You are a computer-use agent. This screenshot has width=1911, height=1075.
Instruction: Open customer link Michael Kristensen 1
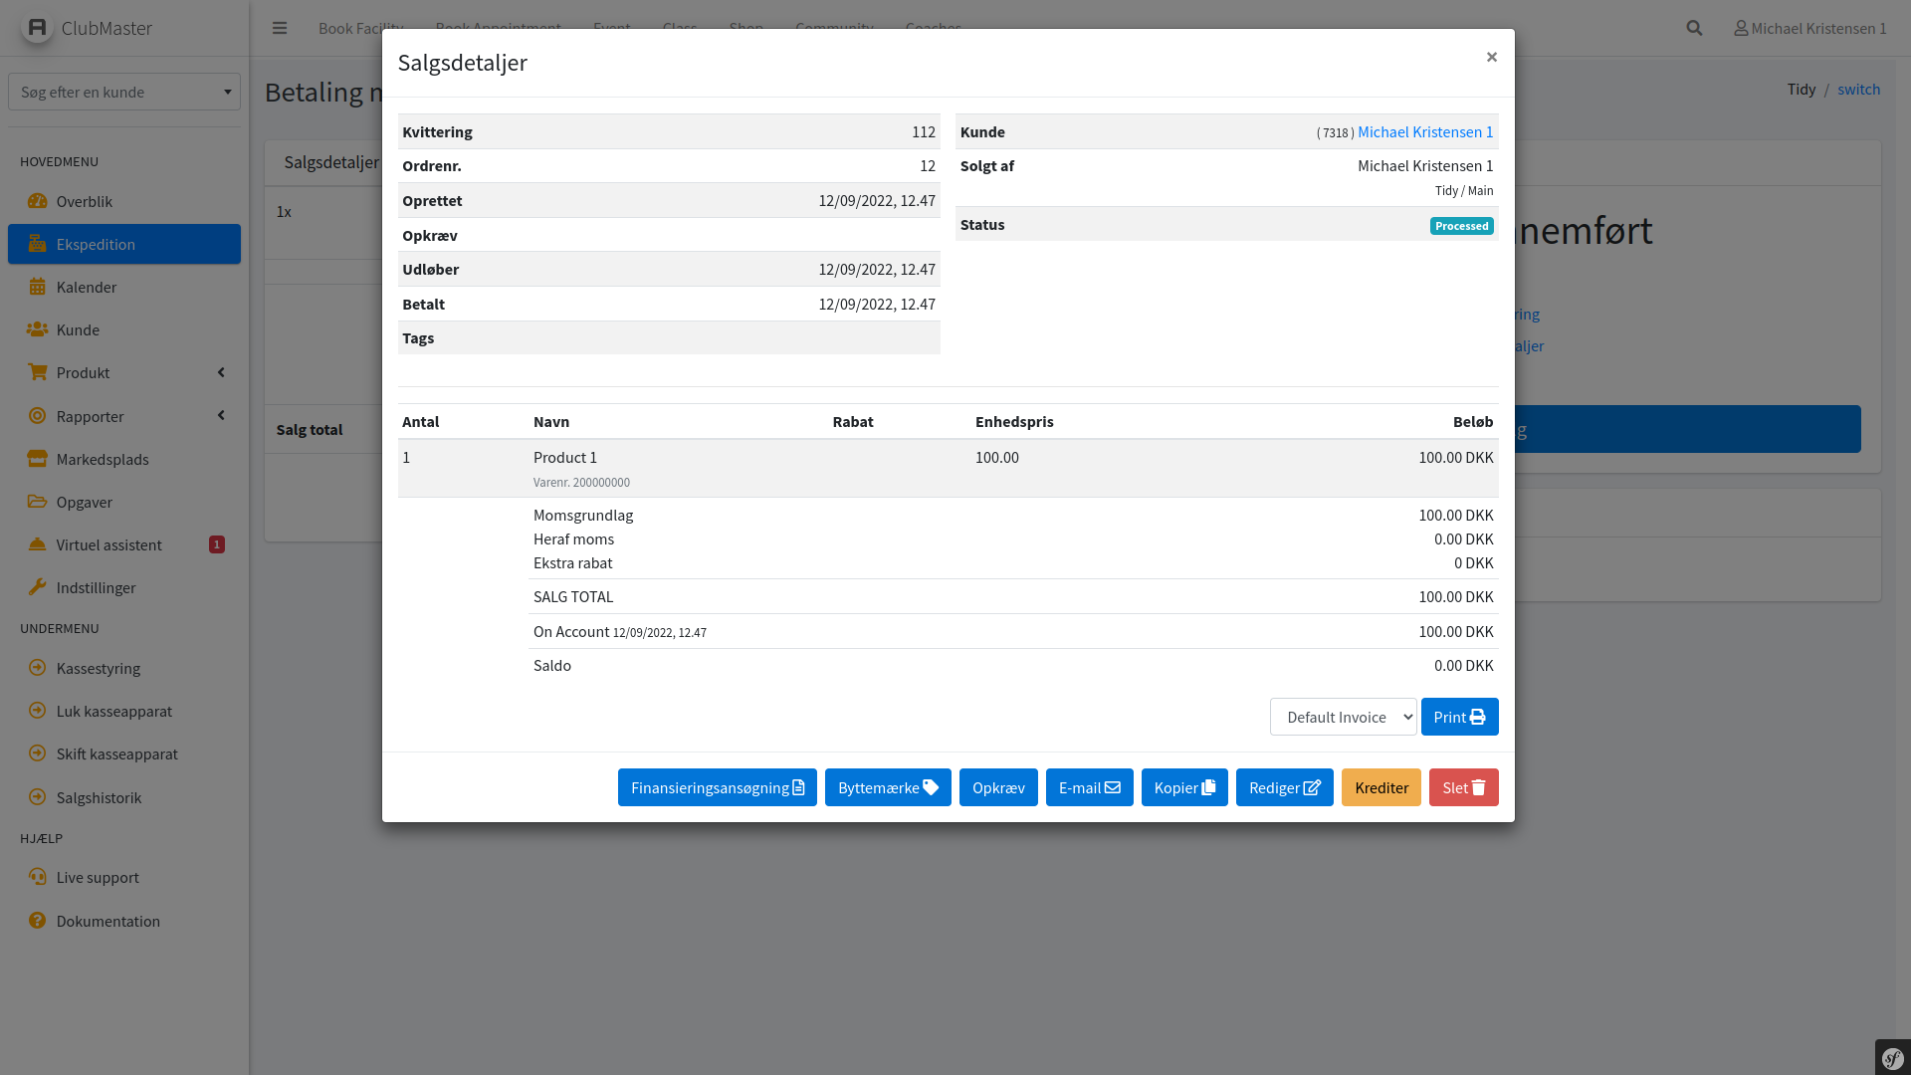1424,131
